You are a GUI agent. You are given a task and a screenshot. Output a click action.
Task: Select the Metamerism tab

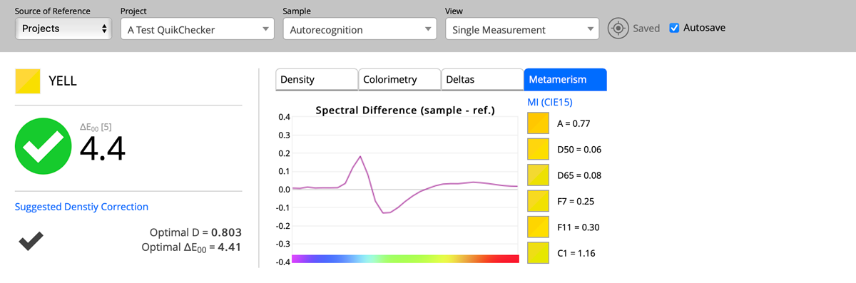[x=565, y=79]
